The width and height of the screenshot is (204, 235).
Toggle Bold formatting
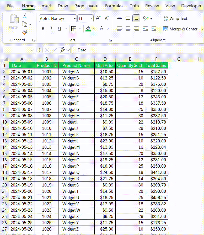pos(43,29)
